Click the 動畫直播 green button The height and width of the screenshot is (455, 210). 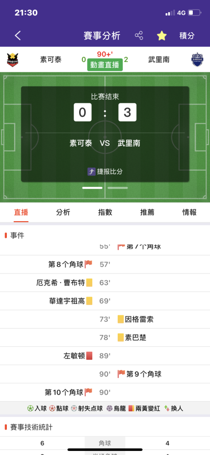point(105,65)
